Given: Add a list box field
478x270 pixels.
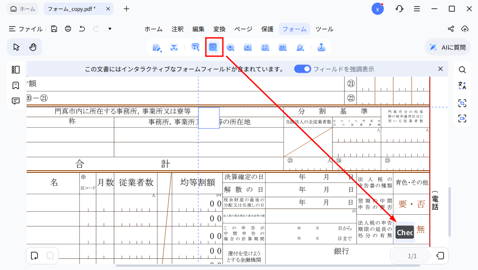Looking at the screenshot, I should click(x=265, y=47).
